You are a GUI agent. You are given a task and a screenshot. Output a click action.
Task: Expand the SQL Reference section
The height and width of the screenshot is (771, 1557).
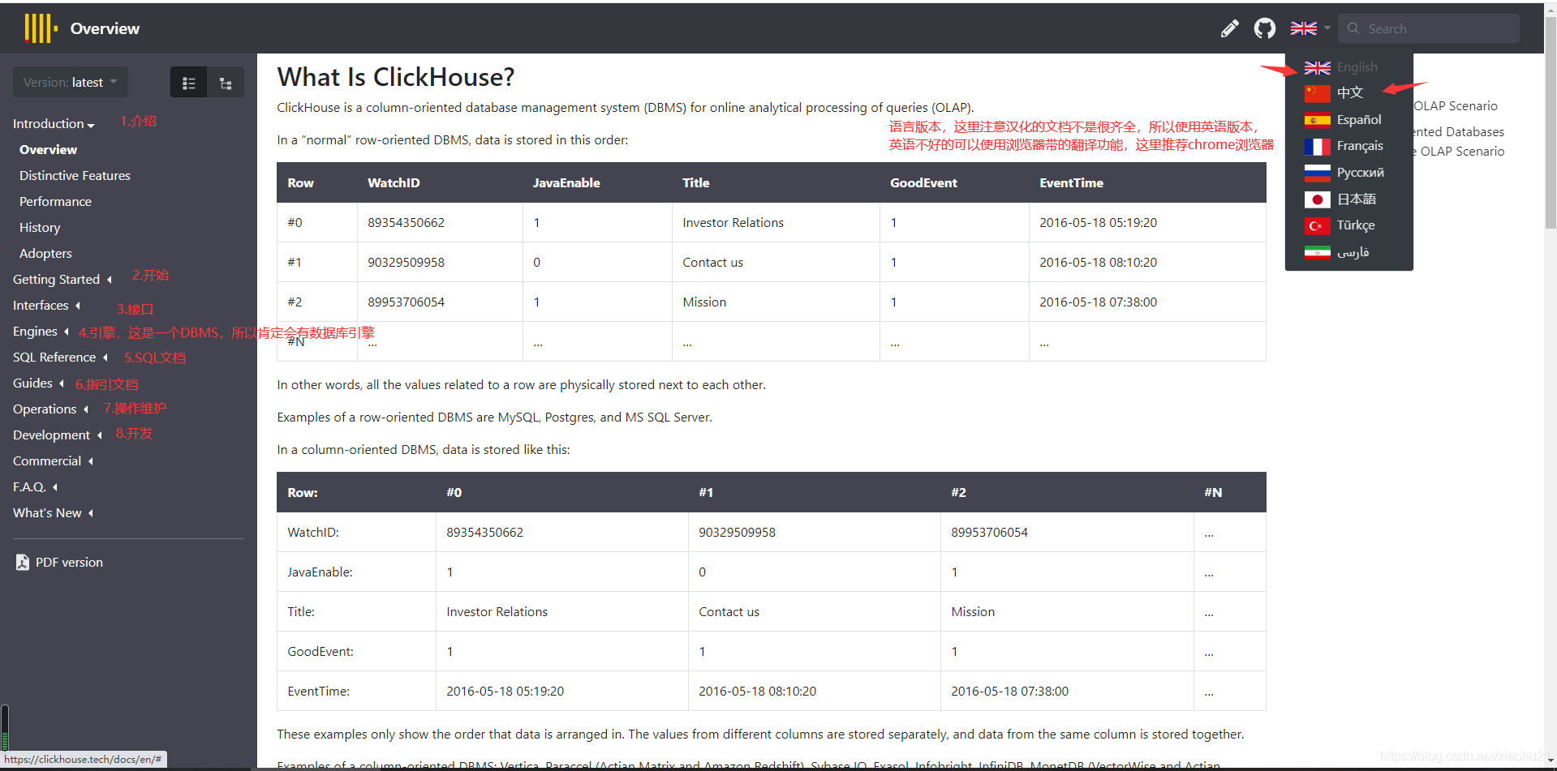click(60, 357)
